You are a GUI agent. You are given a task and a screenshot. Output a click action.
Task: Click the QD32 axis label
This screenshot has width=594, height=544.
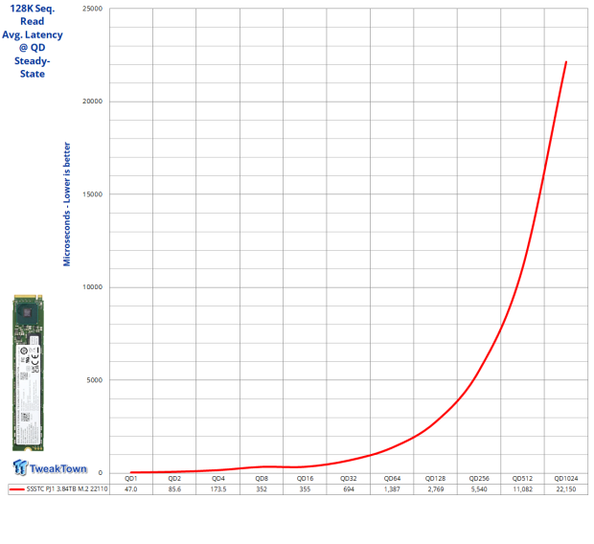coord(349,479)
